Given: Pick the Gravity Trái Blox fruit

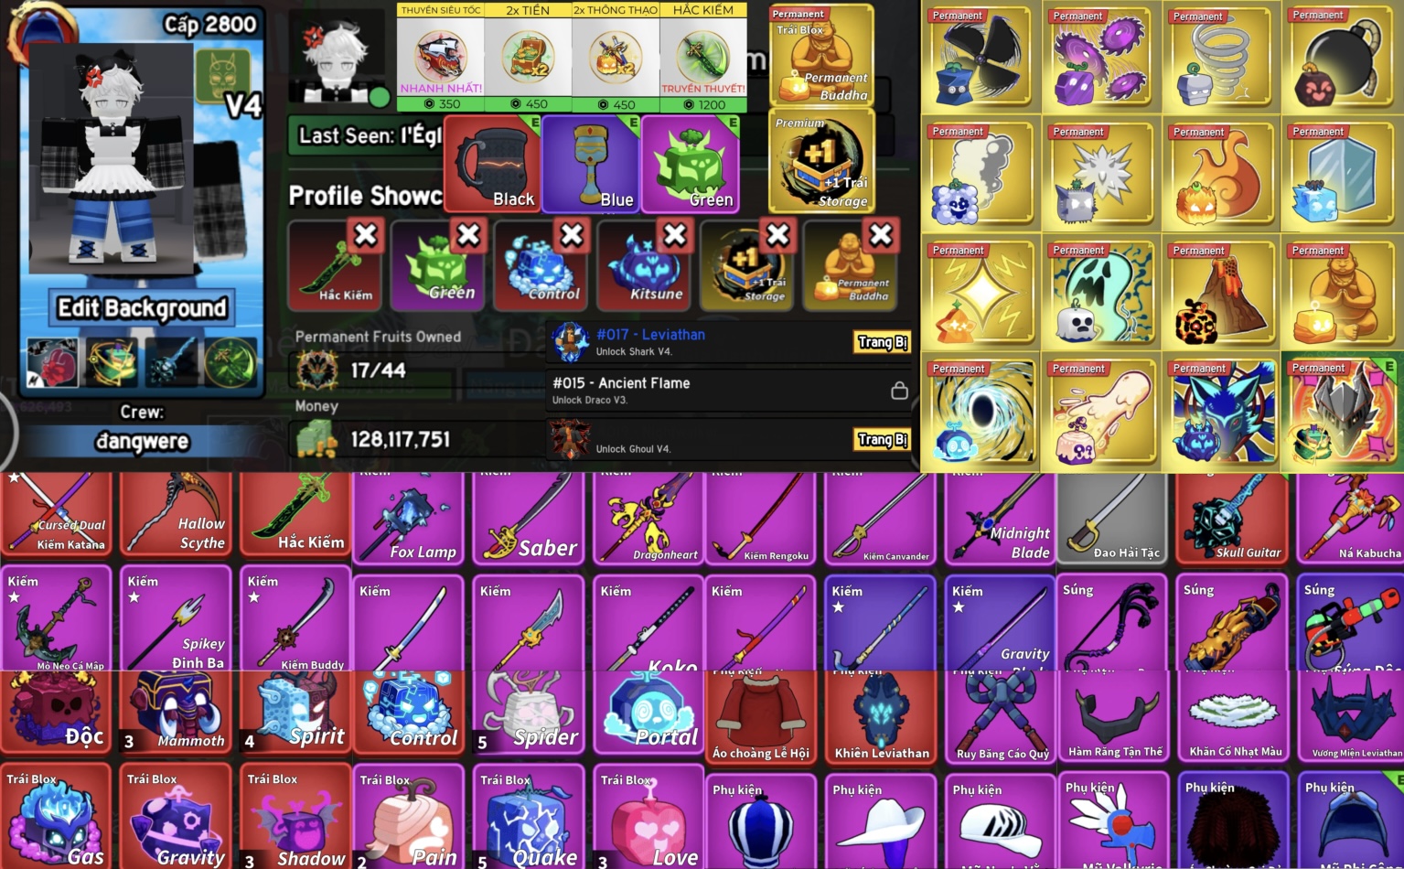Looking at the screenshot, I should click(x=177, y=816).
